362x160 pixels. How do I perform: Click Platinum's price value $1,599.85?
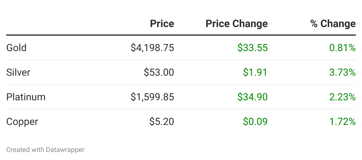[x=152, y=97]
